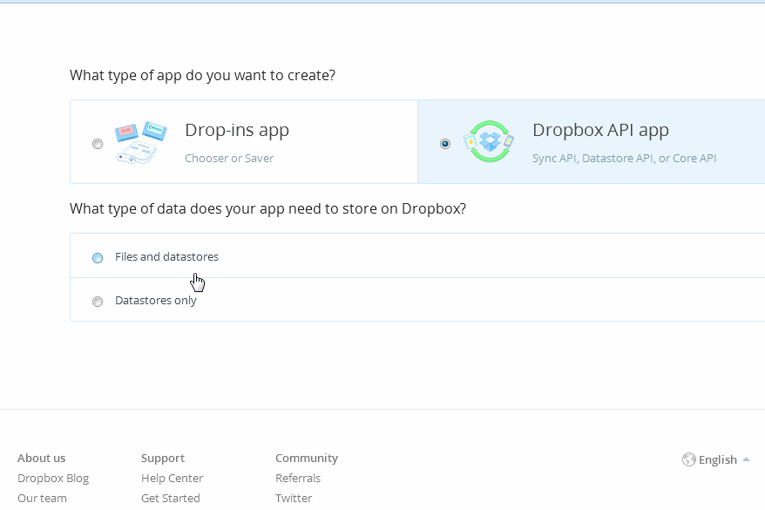Open the Help Center link
This screenshot has width=765, height=510.
click(x=173, y=479)
